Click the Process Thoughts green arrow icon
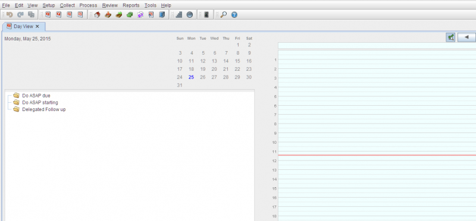Viewport: 476px width, 221px height. pos(118,14)
